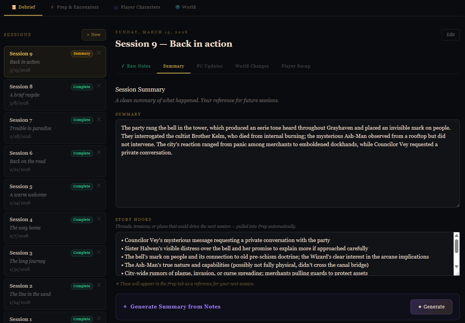Delete Session 9 with its X icon
This screenshot has width=465, height=323.
click(99, 53)
